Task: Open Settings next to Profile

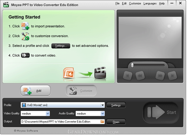Action: tap(116, 105)
